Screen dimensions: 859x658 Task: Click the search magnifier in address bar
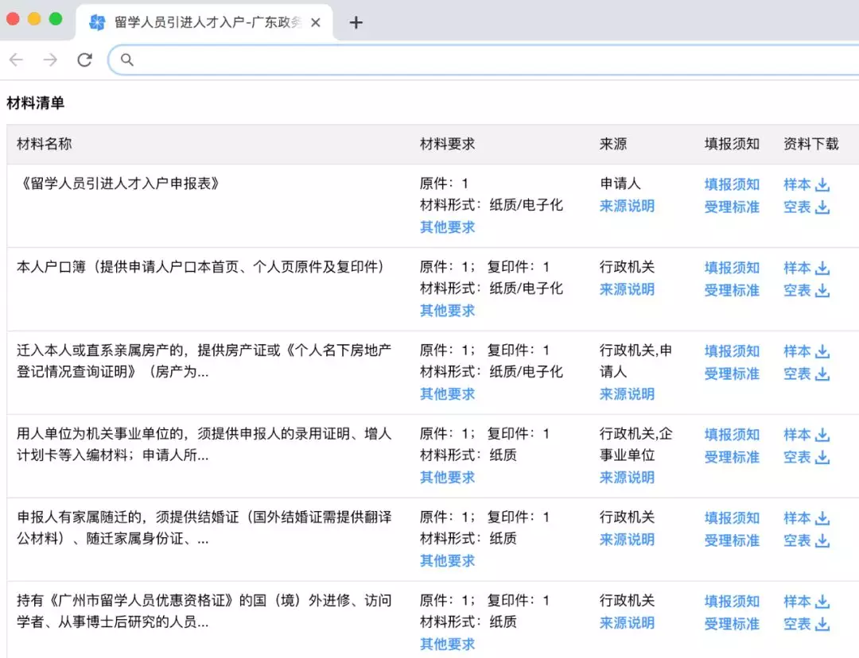coord(126,60)
